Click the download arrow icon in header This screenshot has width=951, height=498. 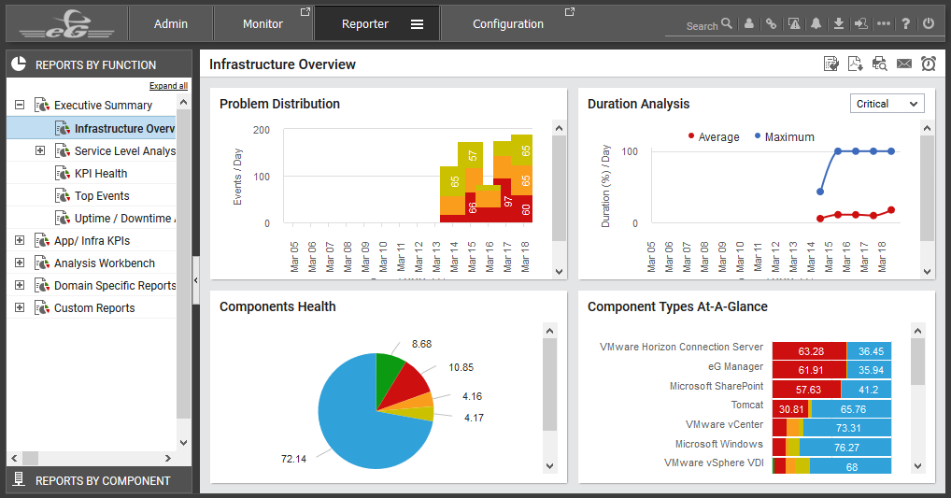pyautogui.click(x=839, y=23)
